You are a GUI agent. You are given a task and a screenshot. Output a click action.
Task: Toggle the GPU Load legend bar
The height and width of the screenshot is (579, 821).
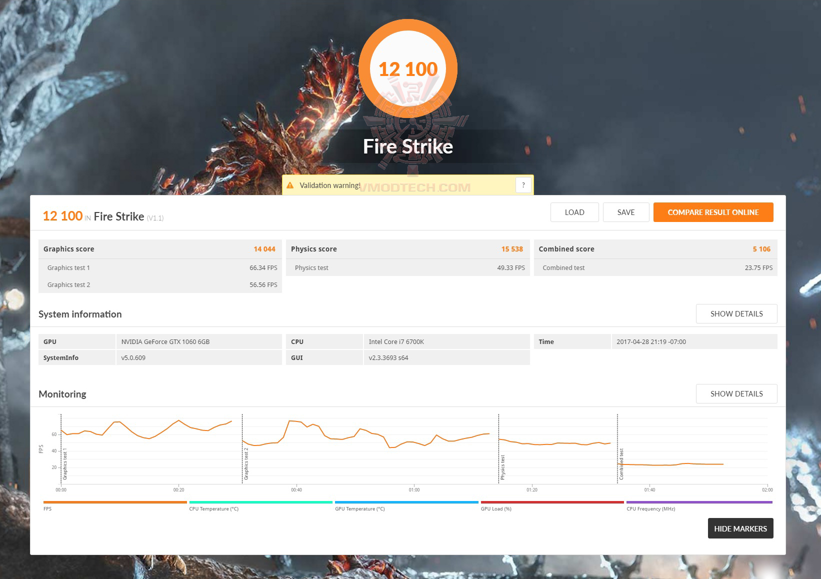(552, 502)
